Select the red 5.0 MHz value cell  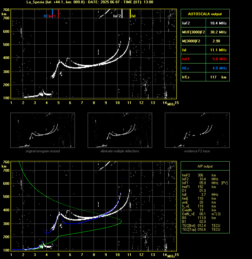[x=218, y=59]
